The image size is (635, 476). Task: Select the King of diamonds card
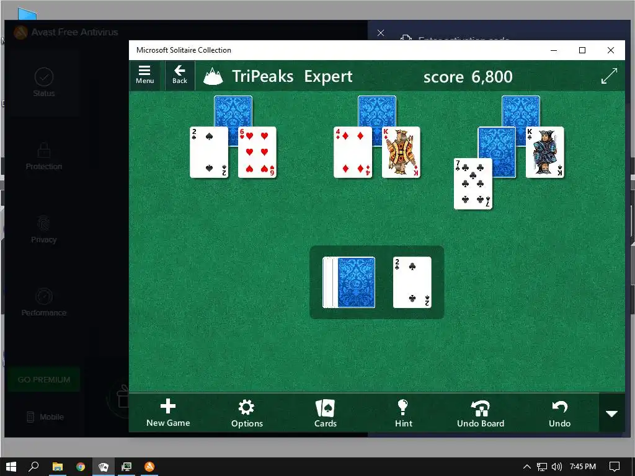click(x=401, y=152)
